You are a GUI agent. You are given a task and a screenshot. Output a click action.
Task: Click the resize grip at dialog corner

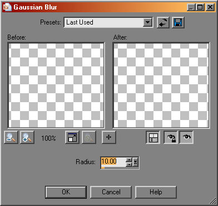pyautogui.click(x=213, y=201)
